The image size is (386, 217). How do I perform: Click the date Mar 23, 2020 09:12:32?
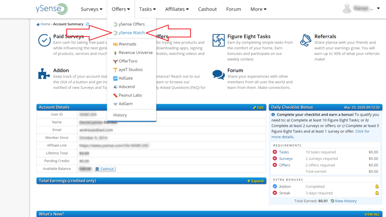362,107
